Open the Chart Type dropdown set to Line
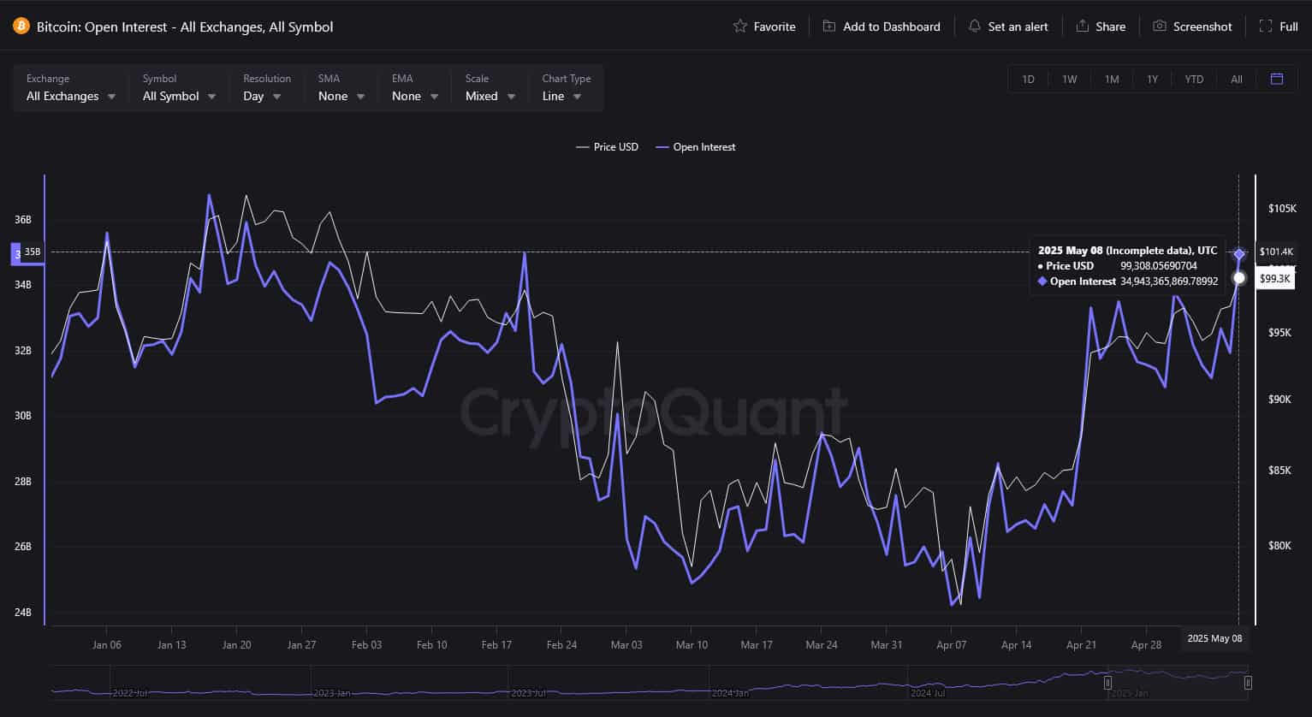Viewport: 1312px width, 717px height. coord(561,96)
